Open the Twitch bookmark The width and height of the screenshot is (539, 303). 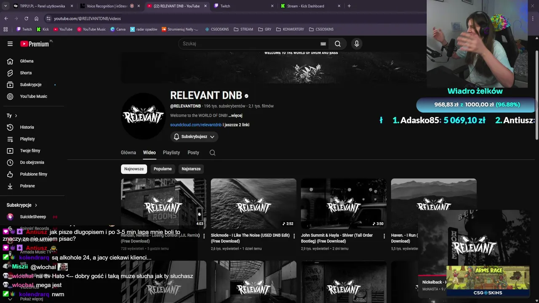(x=24, y=29)
